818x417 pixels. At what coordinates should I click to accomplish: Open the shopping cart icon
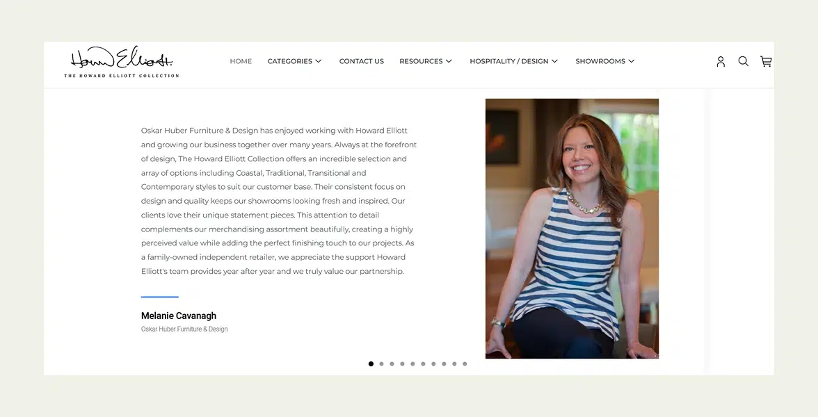766,61
